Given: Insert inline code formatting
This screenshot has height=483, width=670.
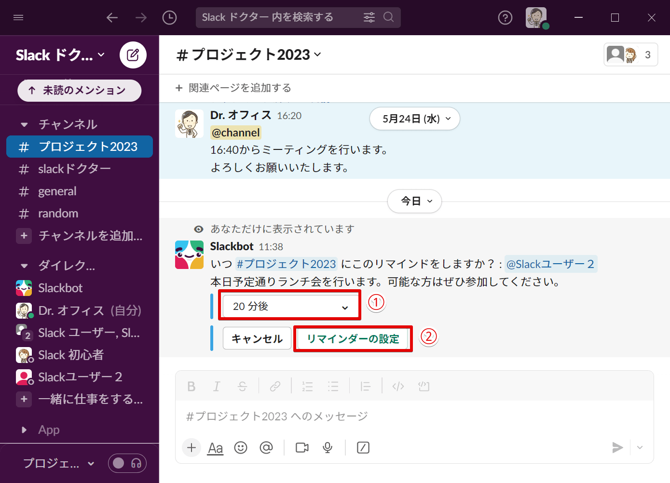Looking at the screenshot, I should 398,387.
